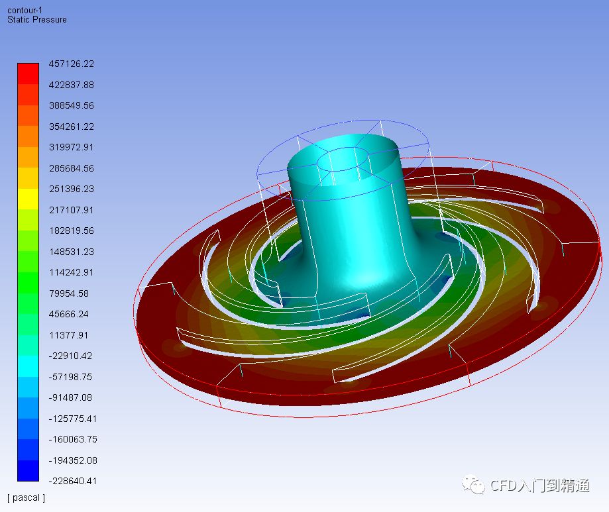
Task: Select the -160063.75 legend value
Action: (73, 439)
